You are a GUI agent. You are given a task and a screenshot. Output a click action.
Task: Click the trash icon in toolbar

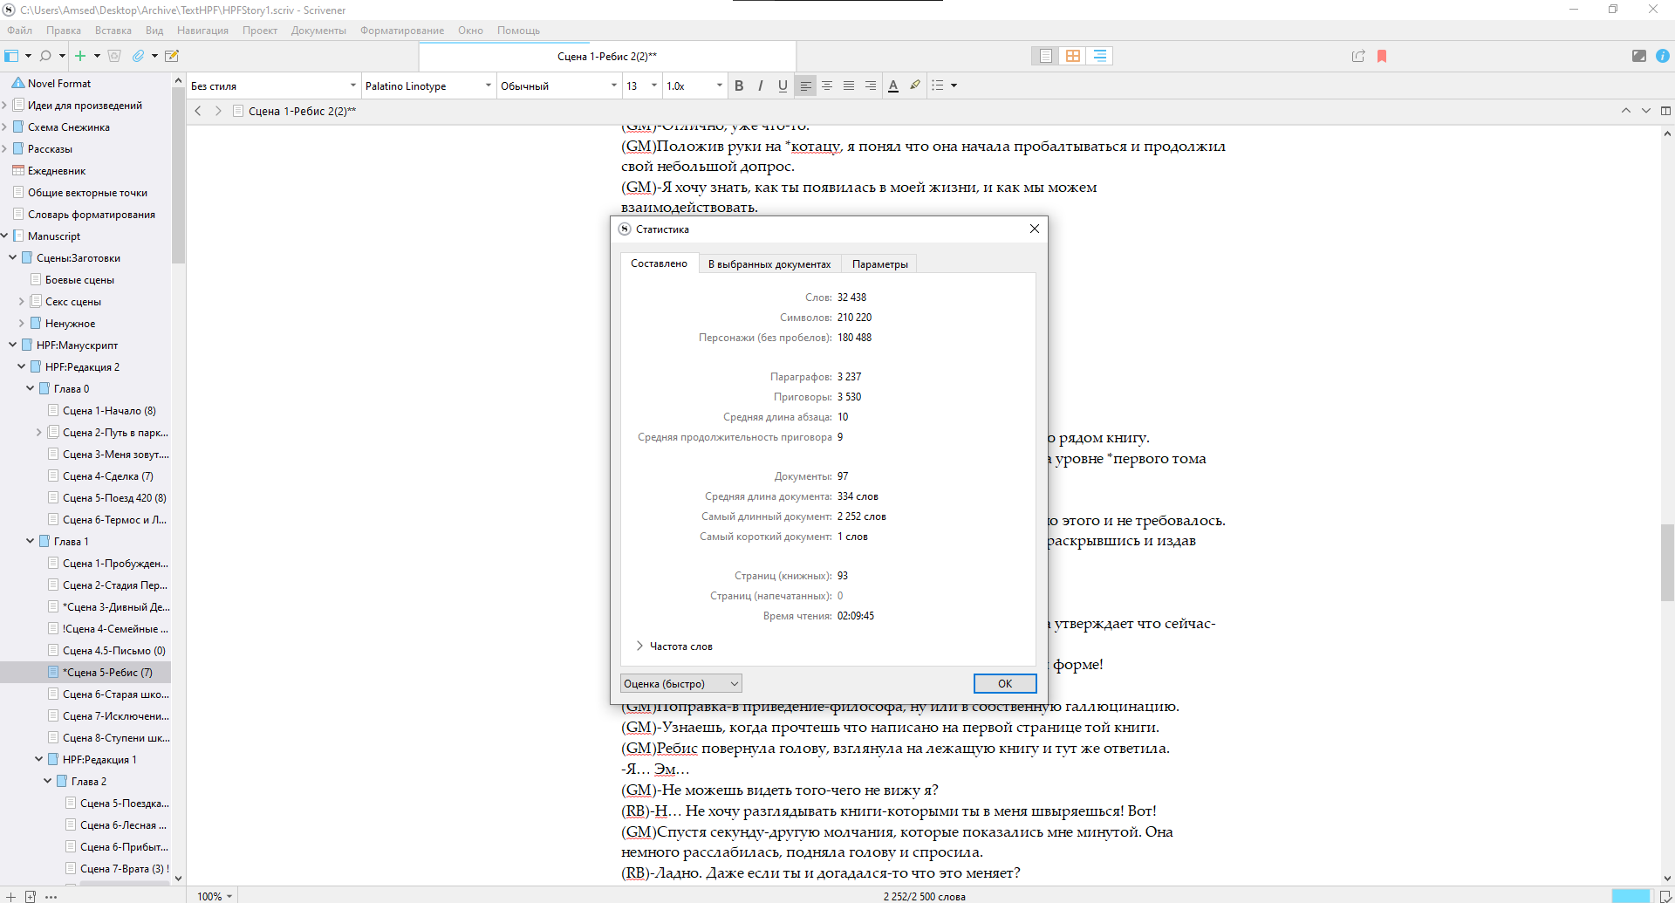point(114,56)
